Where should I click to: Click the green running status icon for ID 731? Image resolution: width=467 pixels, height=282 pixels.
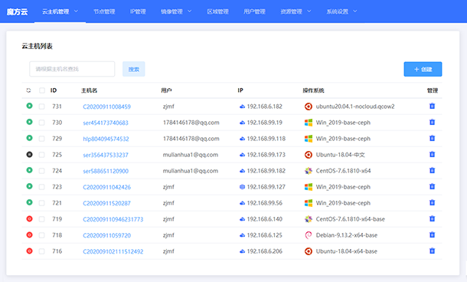click(29, 106)
